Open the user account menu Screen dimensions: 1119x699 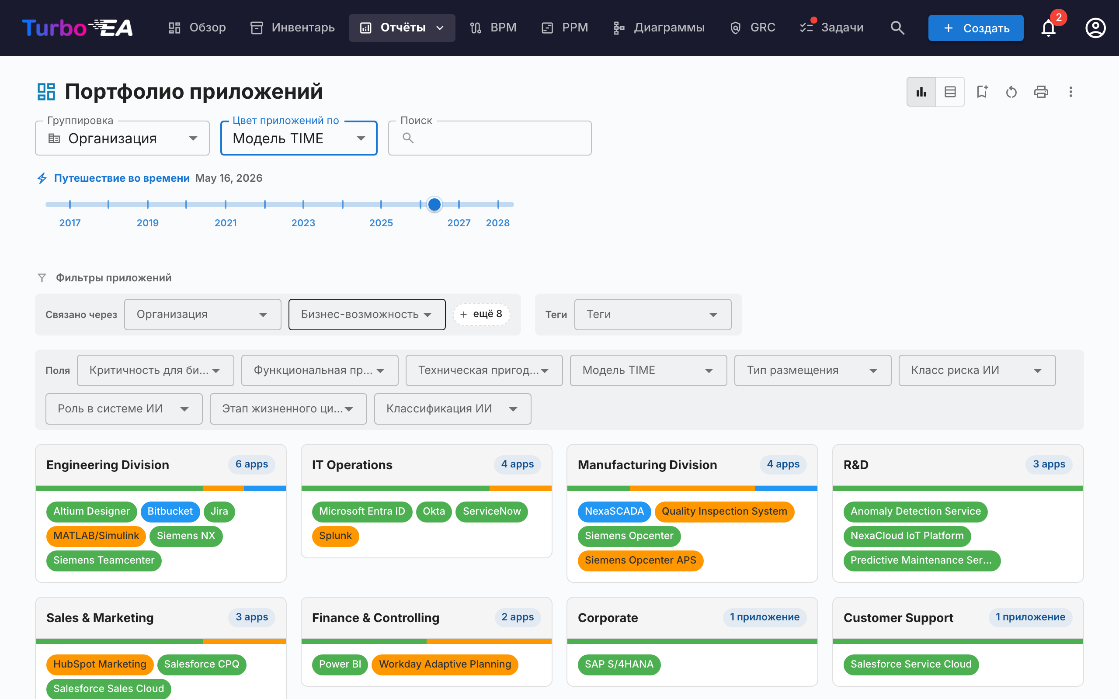(1095, 28)
